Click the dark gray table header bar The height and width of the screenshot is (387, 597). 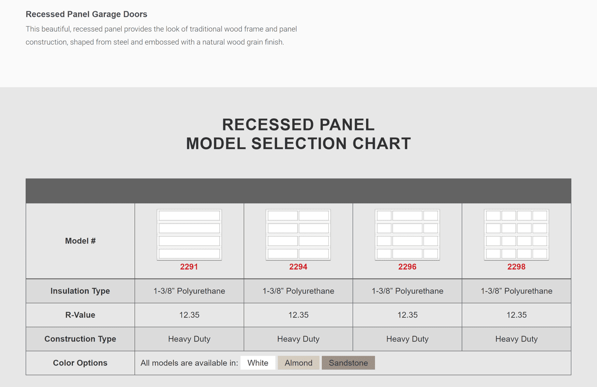pyautogui.click(x=298, y=191)
